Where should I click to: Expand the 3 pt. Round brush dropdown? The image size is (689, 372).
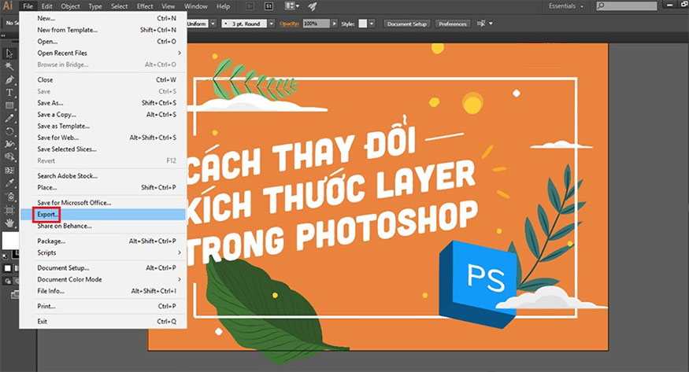pos(271,24)
